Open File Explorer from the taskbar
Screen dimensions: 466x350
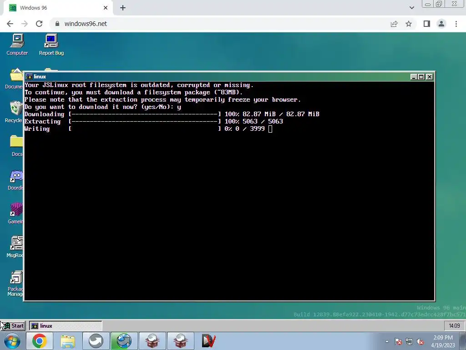click(x=68, y=341)
